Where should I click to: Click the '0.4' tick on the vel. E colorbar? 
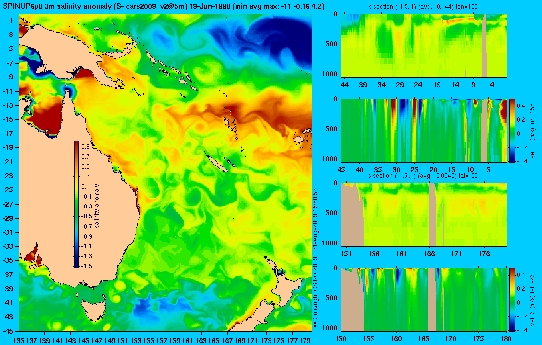(x=521, y=106)
